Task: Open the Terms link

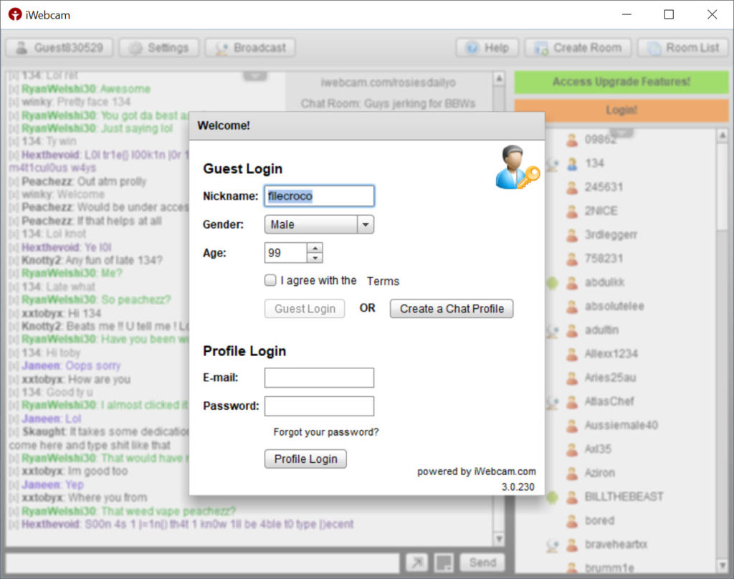Action: pos(383,281)
